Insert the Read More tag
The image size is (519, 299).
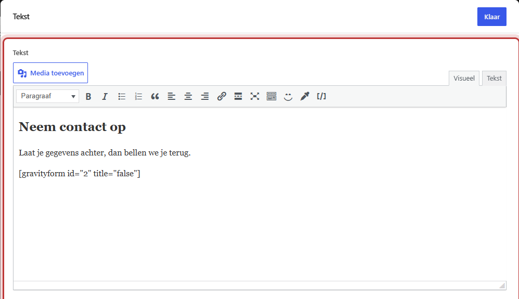click(238, 96)
